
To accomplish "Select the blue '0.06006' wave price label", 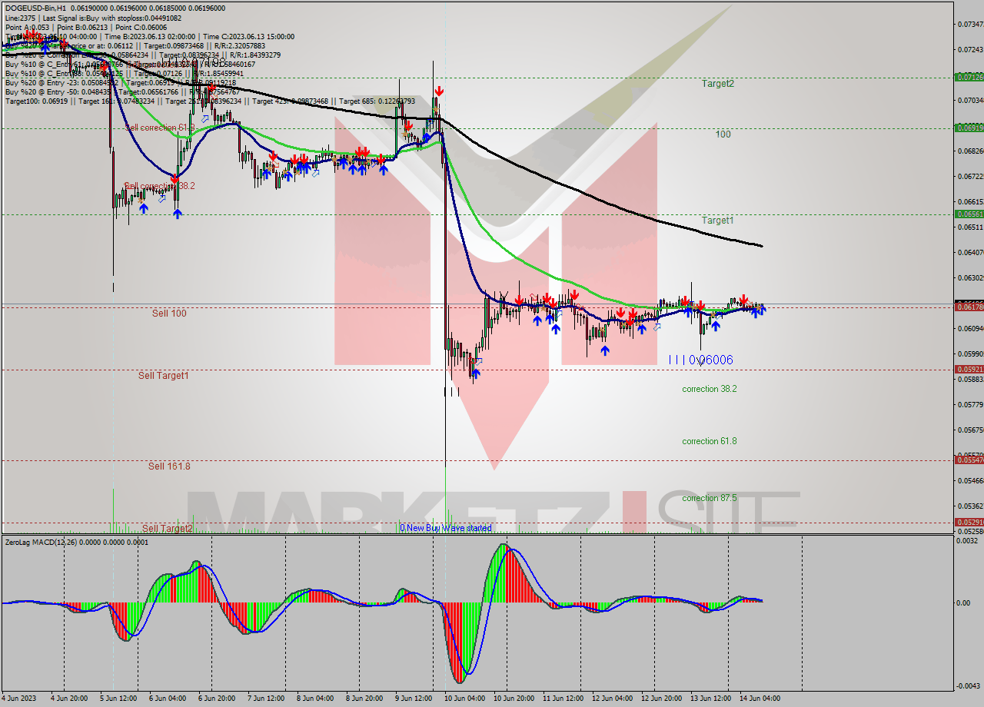I will click(710, 360).
